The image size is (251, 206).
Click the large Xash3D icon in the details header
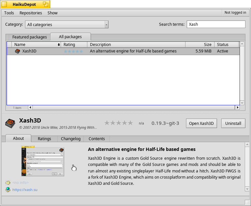click(x=10, y=123)
